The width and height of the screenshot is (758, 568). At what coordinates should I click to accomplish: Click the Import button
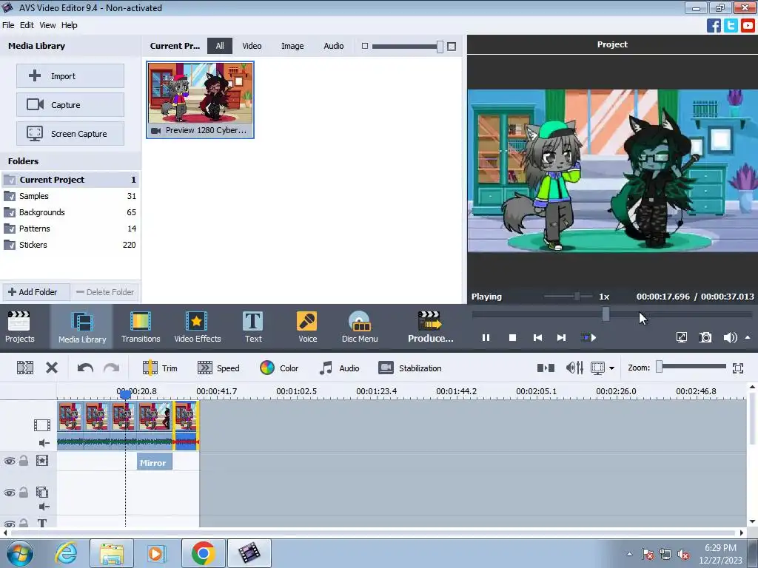point(70,76)
